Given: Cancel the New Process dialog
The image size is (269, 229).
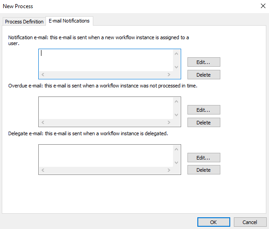Looking at the screenshot, I should pos(250,222).
